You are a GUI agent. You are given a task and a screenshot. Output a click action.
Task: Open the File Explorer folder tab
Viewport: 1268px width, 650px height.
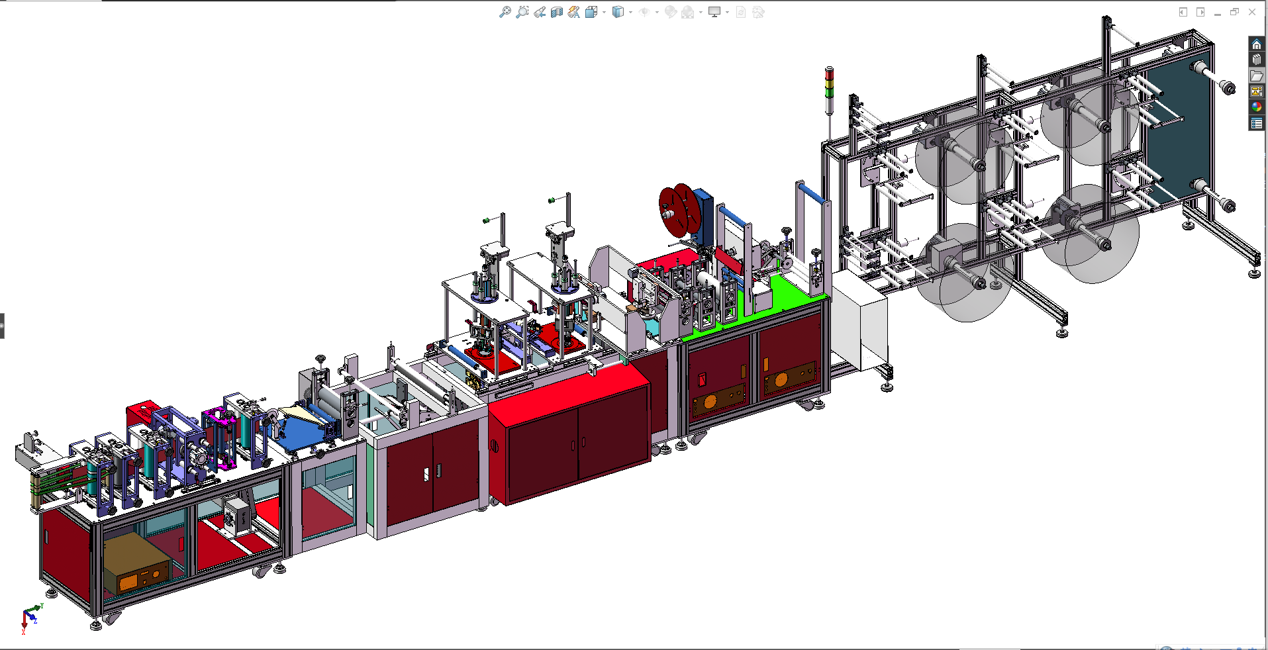tap(1256, 75)
